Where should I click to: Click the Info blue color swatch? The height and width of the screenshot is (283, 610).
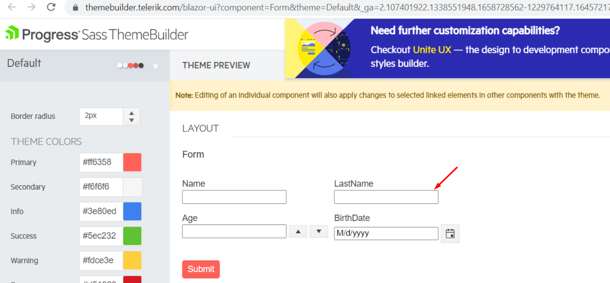click(132, 211)
